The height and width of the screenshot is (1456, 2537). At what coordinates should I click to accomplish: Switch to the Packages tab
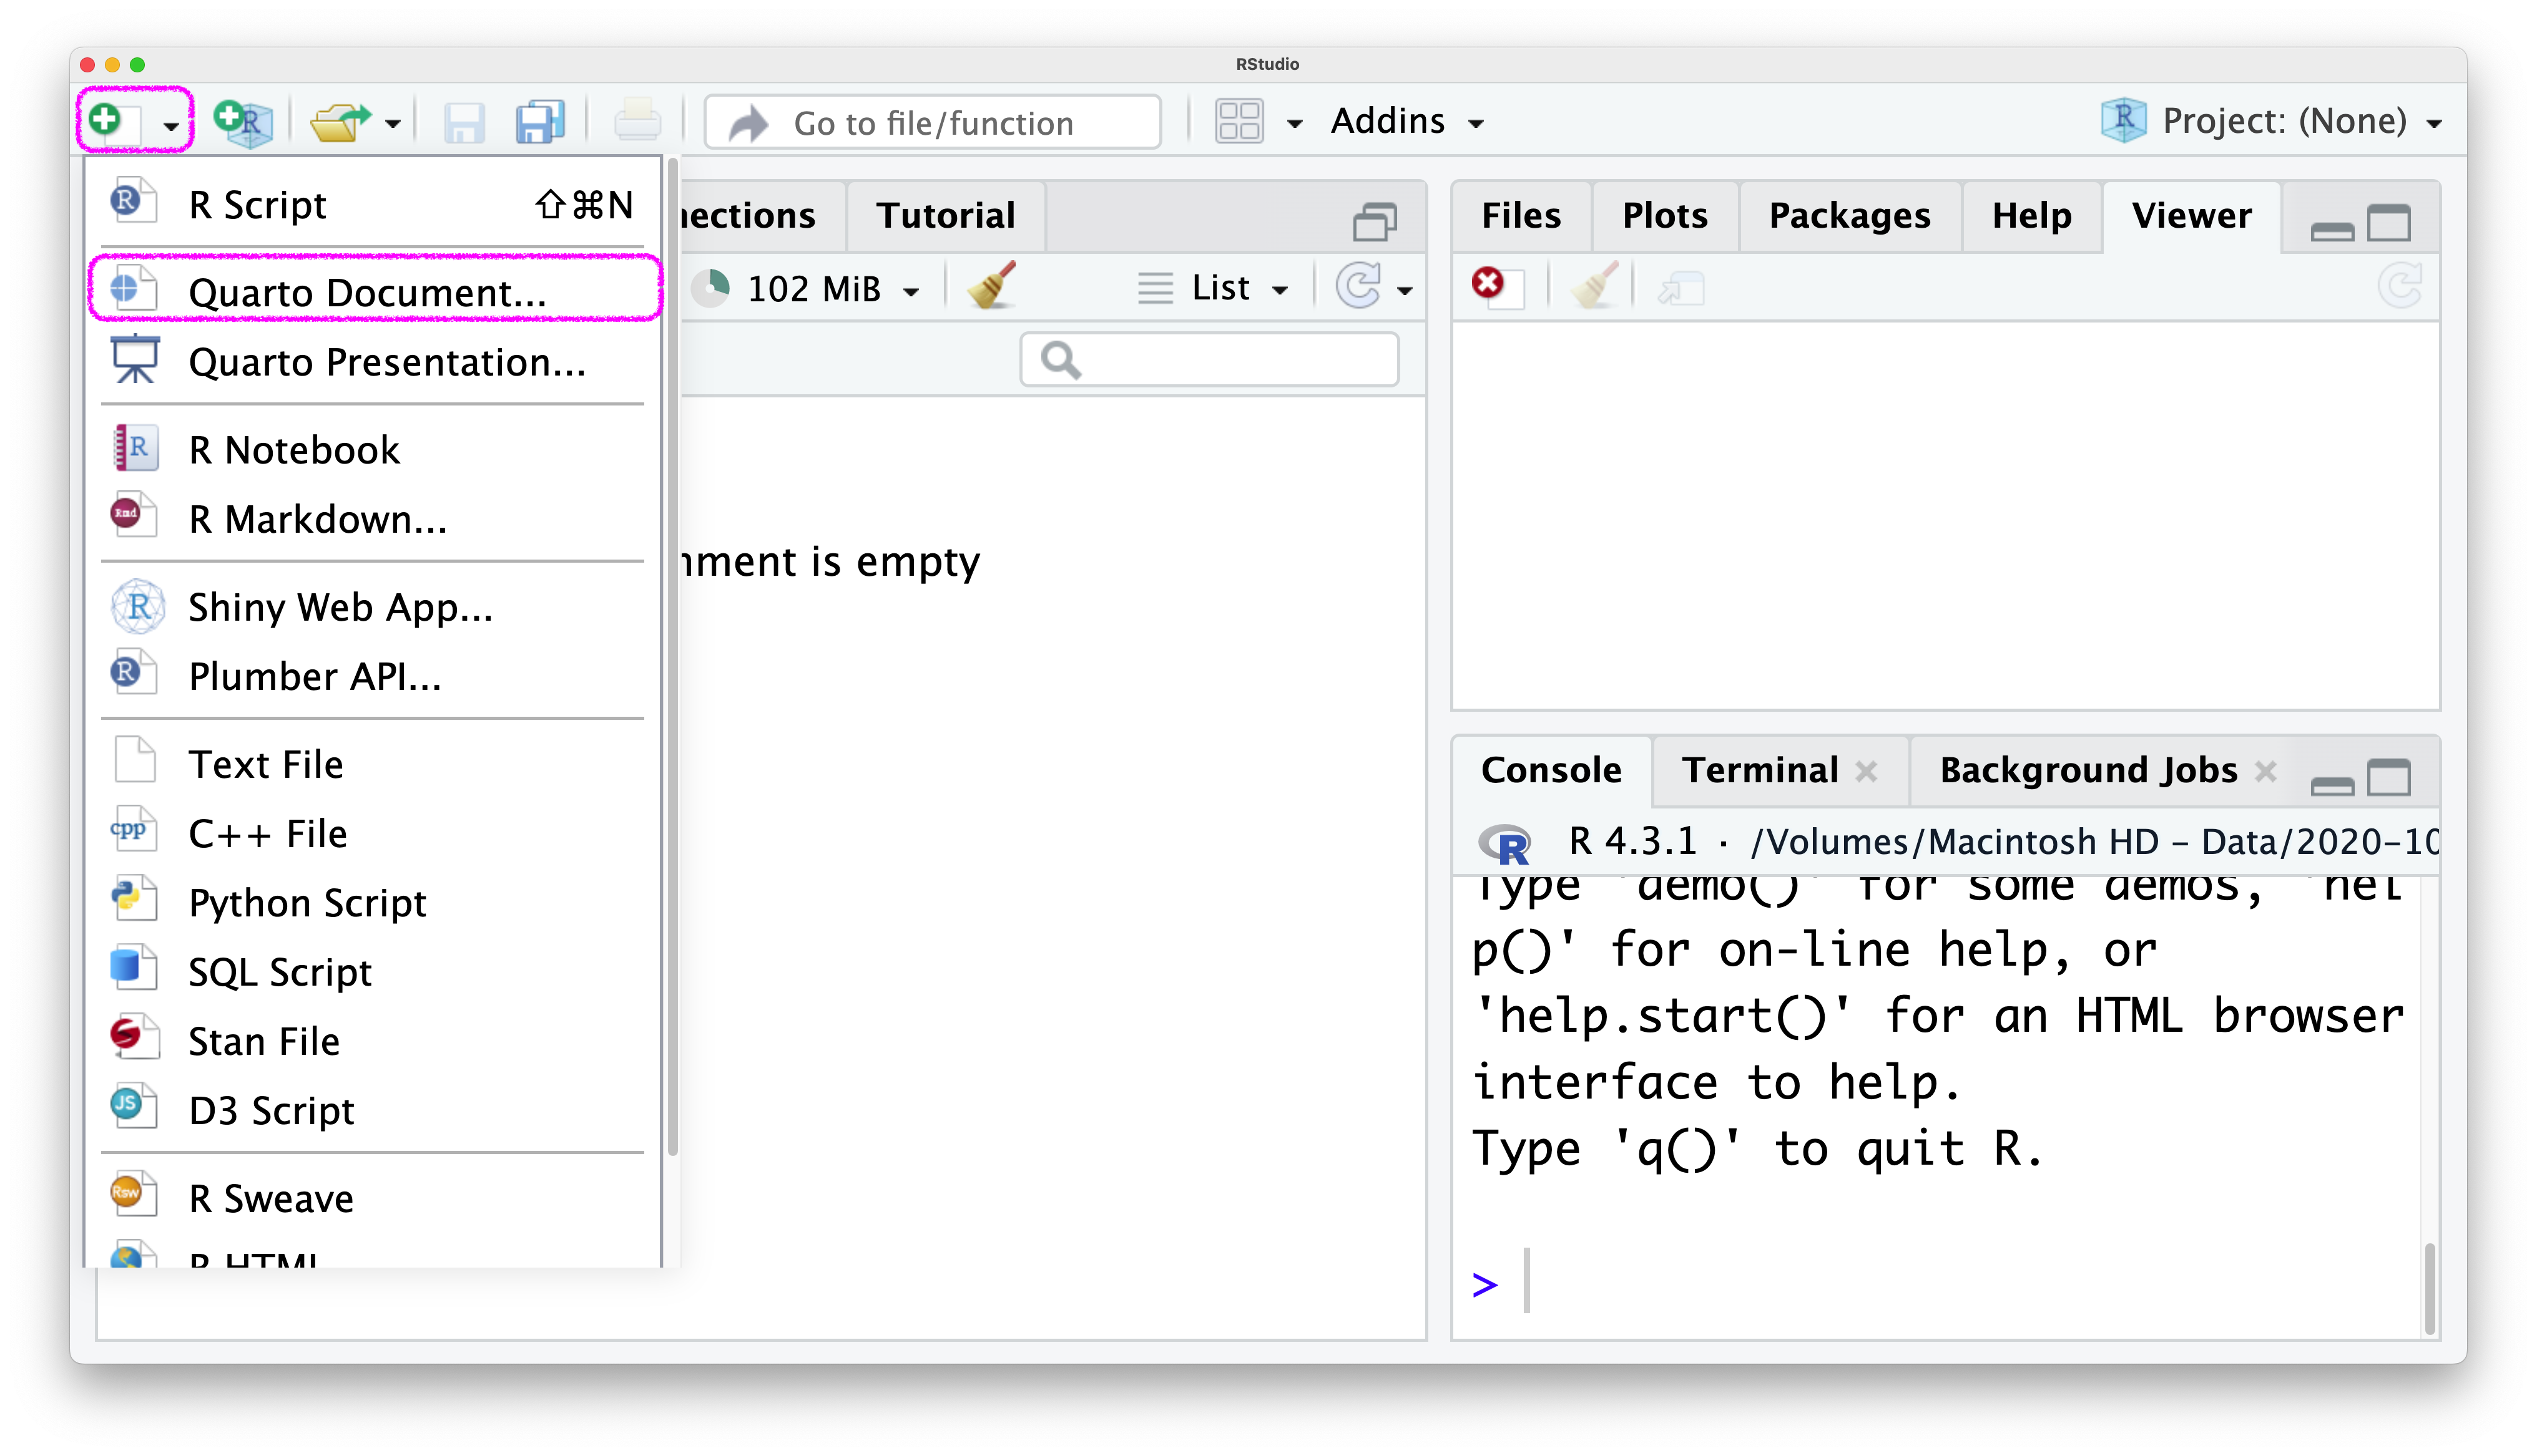1848,216
